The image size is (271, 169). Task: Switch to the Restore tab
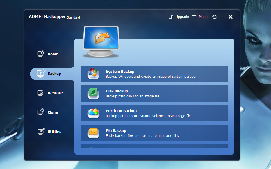55,93
